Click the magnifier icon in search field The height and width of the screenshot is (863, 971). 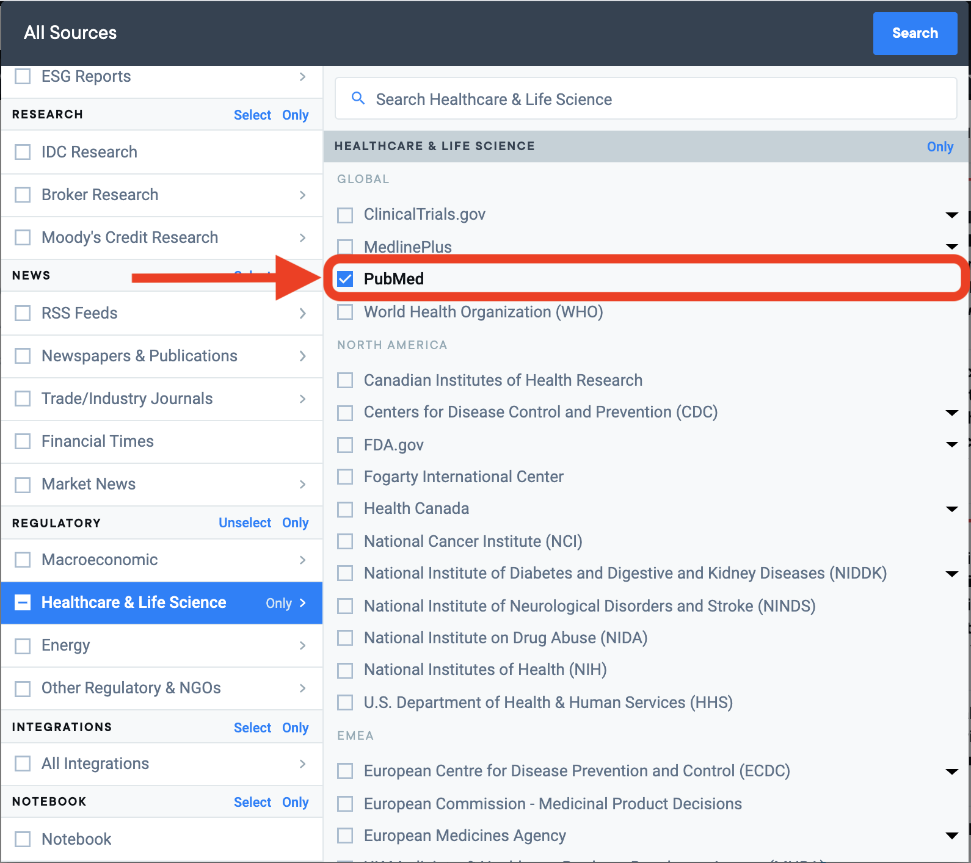coord(358,98)
